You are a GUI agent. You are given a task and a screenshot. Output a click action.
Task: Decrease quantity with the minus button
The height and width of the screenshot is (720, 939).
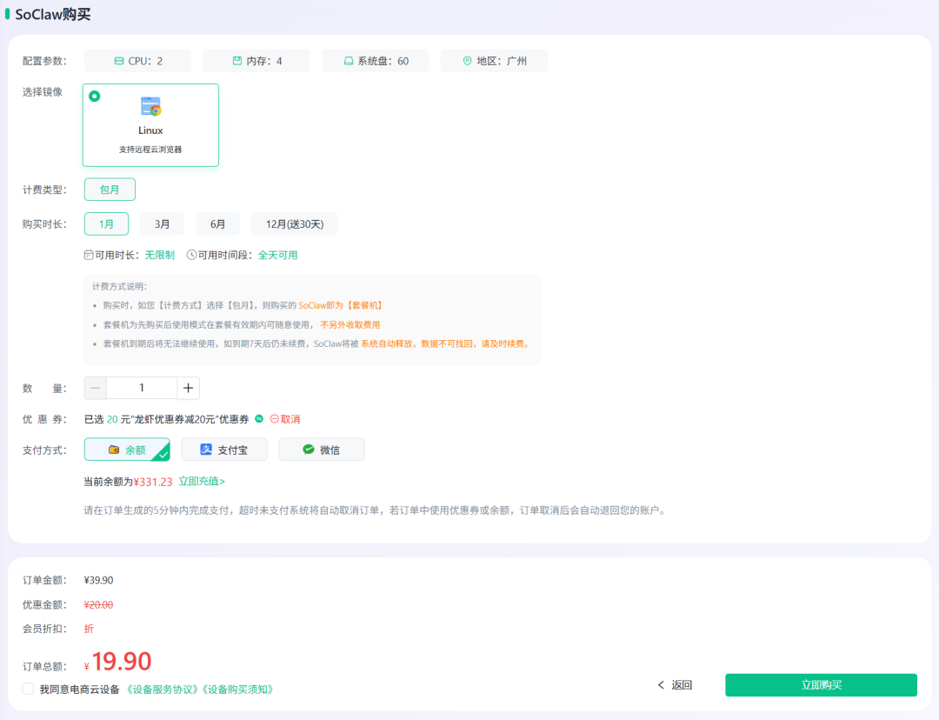coord(96,388)
